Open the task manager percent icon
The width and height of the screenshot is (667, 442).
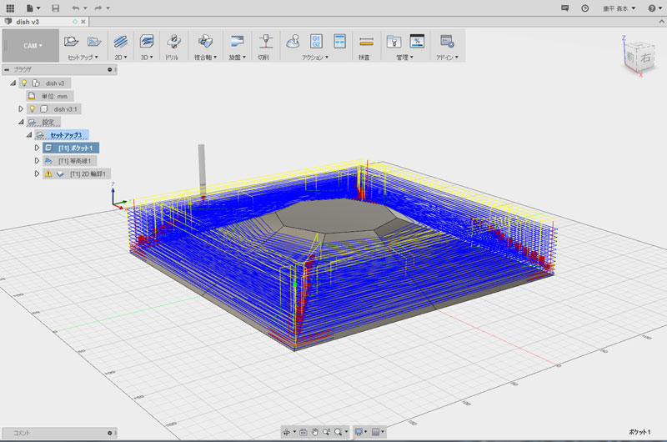pyautogui.click(x=417, y=41)
